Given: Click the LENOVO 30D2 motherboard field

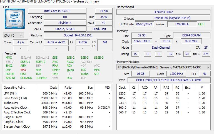Looking at the screenshot, I should coord(163,12).
